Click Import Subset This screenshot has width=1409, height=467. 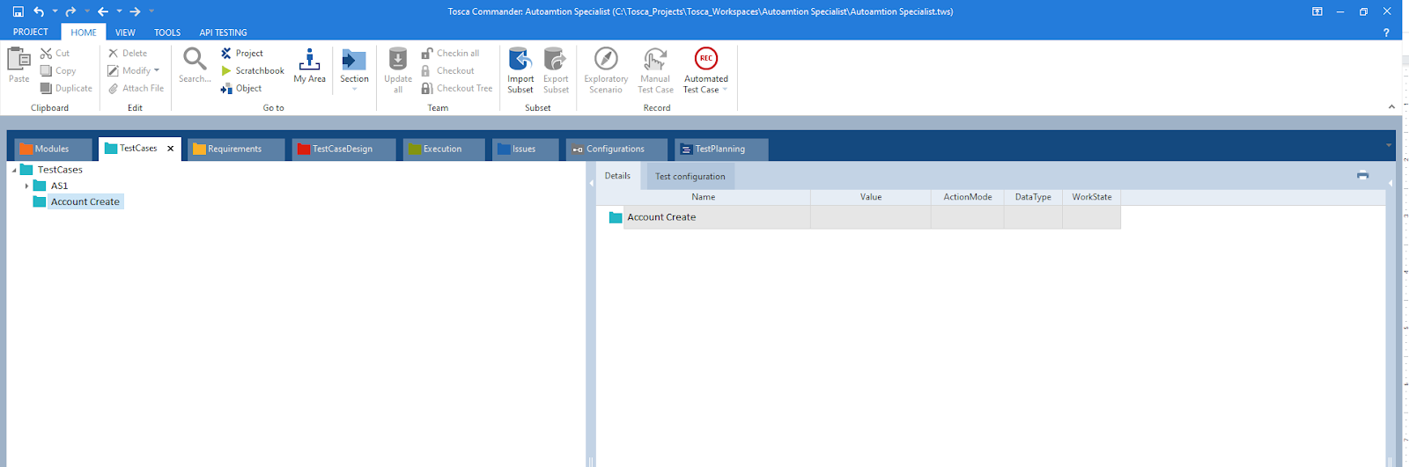pyautogui.click(x=520, y=69)
